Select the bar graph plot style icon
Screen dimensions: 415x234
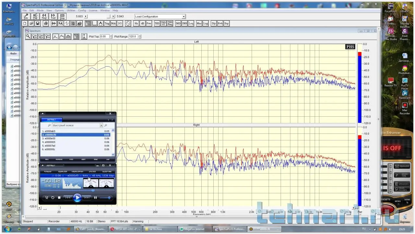(x=68, y=37)
